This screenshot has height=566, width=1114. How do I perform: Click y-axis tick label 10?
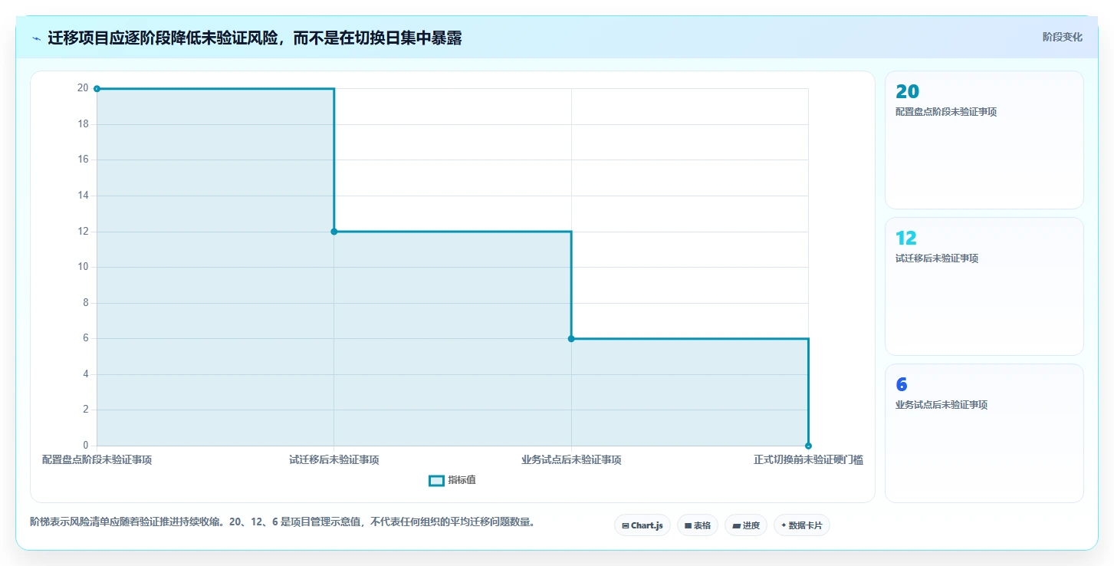[83, 267]
